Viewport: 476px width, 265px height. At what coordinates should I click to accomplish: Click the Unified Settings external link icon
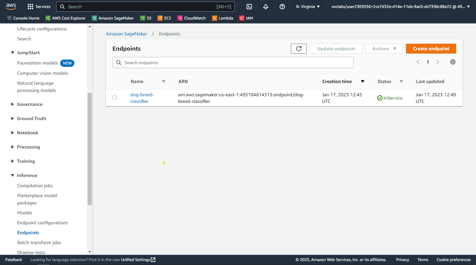click(153, 260)
